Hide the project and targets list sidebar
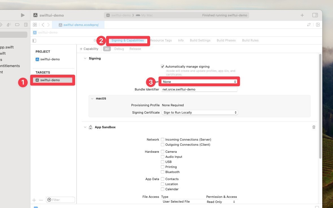 tap(34, 41)
